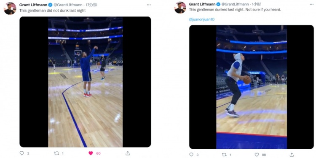Open the 17分钟 timestamp on left tweet
This screenshot has width=316, height=158.
tap(91, 5)
